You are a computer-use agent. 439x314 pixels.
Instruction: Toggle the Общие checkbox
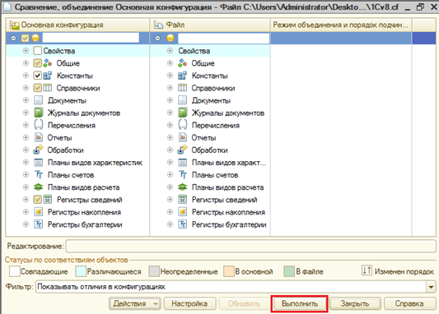tap(38, 63)
